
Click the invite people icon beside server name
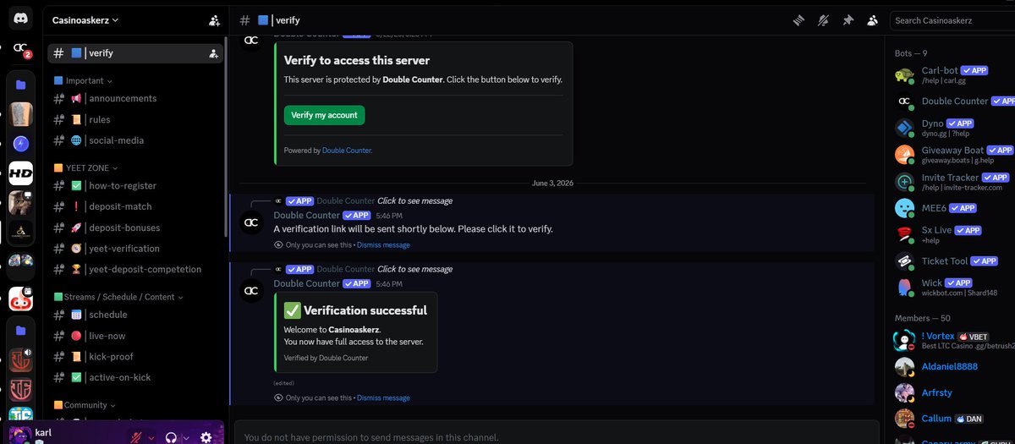tap(214, 20)
